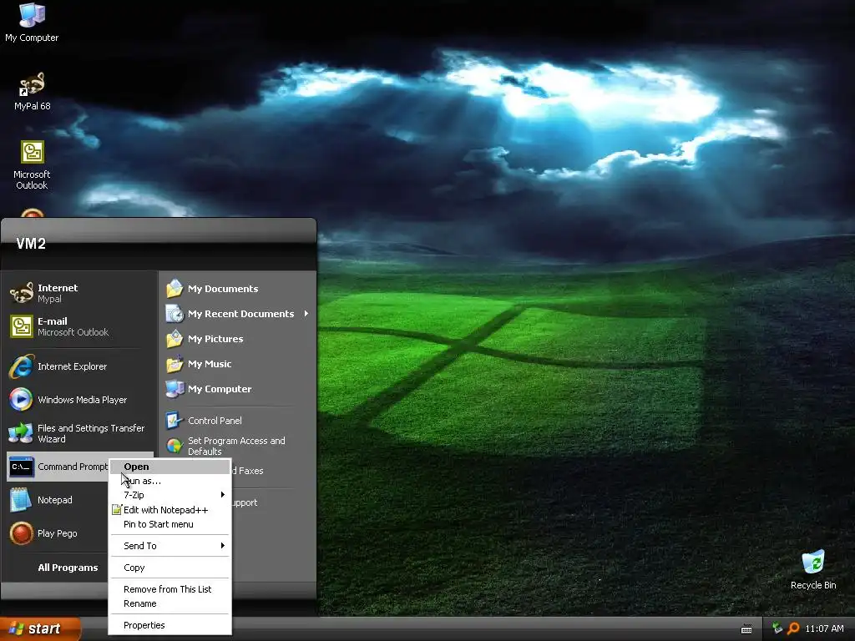Launch Play Pego from Start menu
This screenshot has height=641, width=855.
(58, 533)
